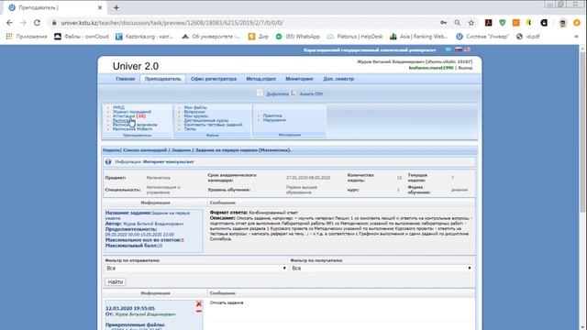Delete the message with the red X icon
587x330 pixels.
(x=199, y=303)
